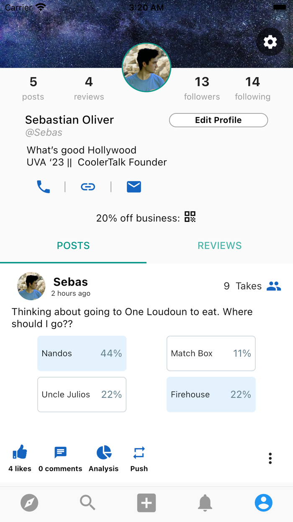This screenshot has width=293, height=522.
Task: Open the notifications bell in the bottom bar
Action: click(205, 502)
